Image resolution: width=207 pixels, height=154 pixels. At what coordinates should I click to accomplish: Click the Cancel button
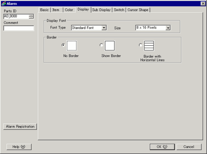coord(189,147)
